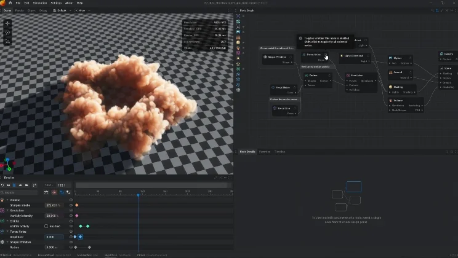Click the curve tool icon left of record

(46, 192)
